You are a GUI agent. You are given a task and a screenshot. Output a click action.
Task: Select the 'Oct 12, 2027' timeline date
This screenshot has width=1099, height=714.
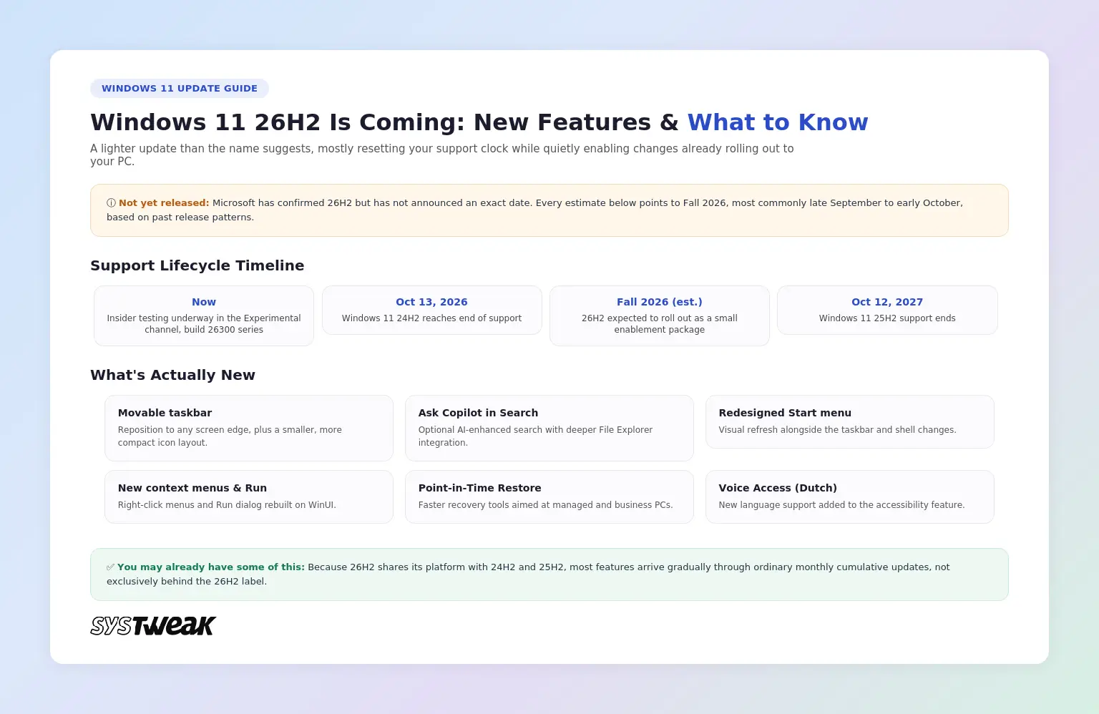tap(887, 302)
